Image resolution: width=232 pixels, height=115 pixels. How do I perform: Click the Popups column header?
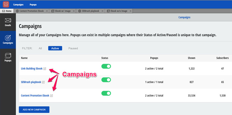154,58
